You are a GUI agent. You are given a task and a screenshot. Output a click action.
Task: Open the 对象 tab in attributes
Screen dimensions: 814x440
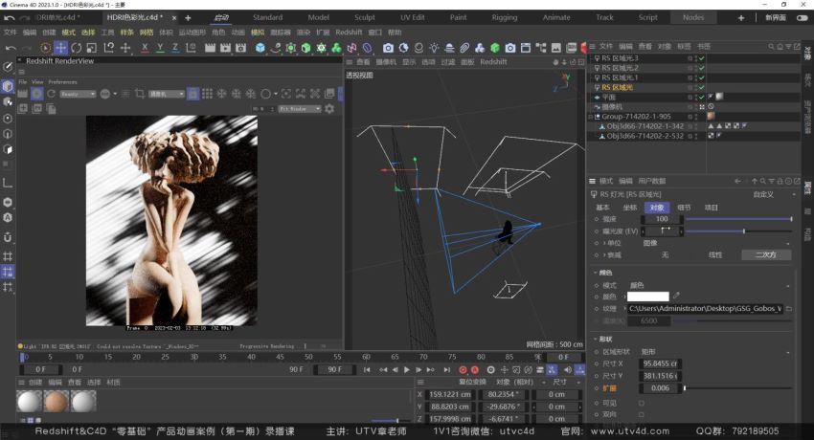tap(657, 208)
